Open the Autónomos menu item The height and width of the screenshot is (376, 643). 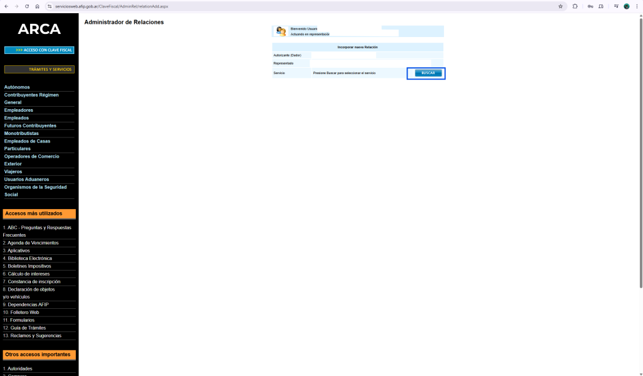click(17, 87)
